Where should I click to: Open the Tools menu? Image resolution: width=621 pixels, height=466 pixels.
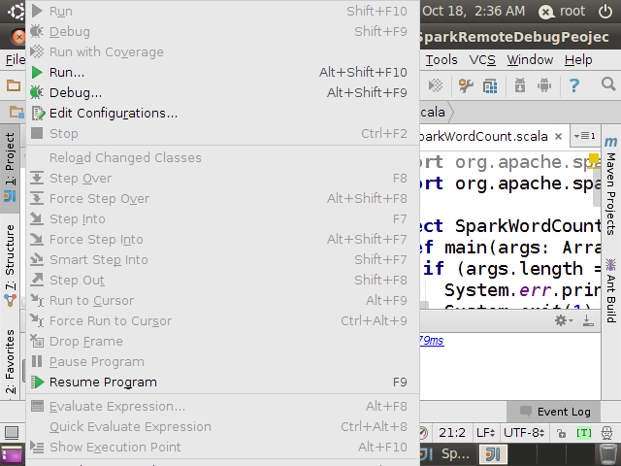click(x=441, y=60)
